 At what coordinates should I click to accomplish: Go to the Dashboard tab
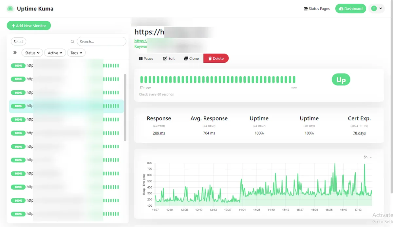coord(351,9)
